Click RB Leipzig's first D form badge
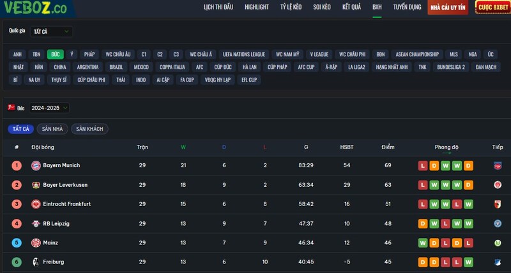The height and width of the screenshot is (273, 511). (423, 223)
